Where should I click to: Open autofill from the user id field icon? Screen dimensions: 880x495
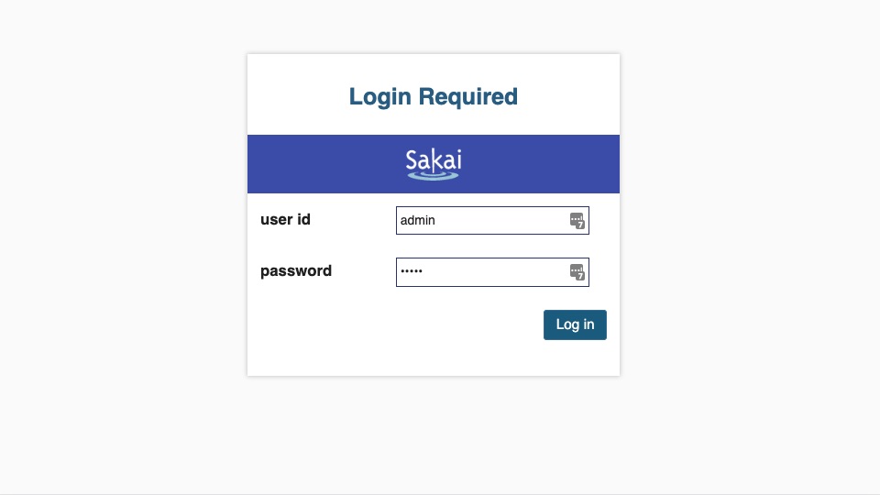click(577, 221)
